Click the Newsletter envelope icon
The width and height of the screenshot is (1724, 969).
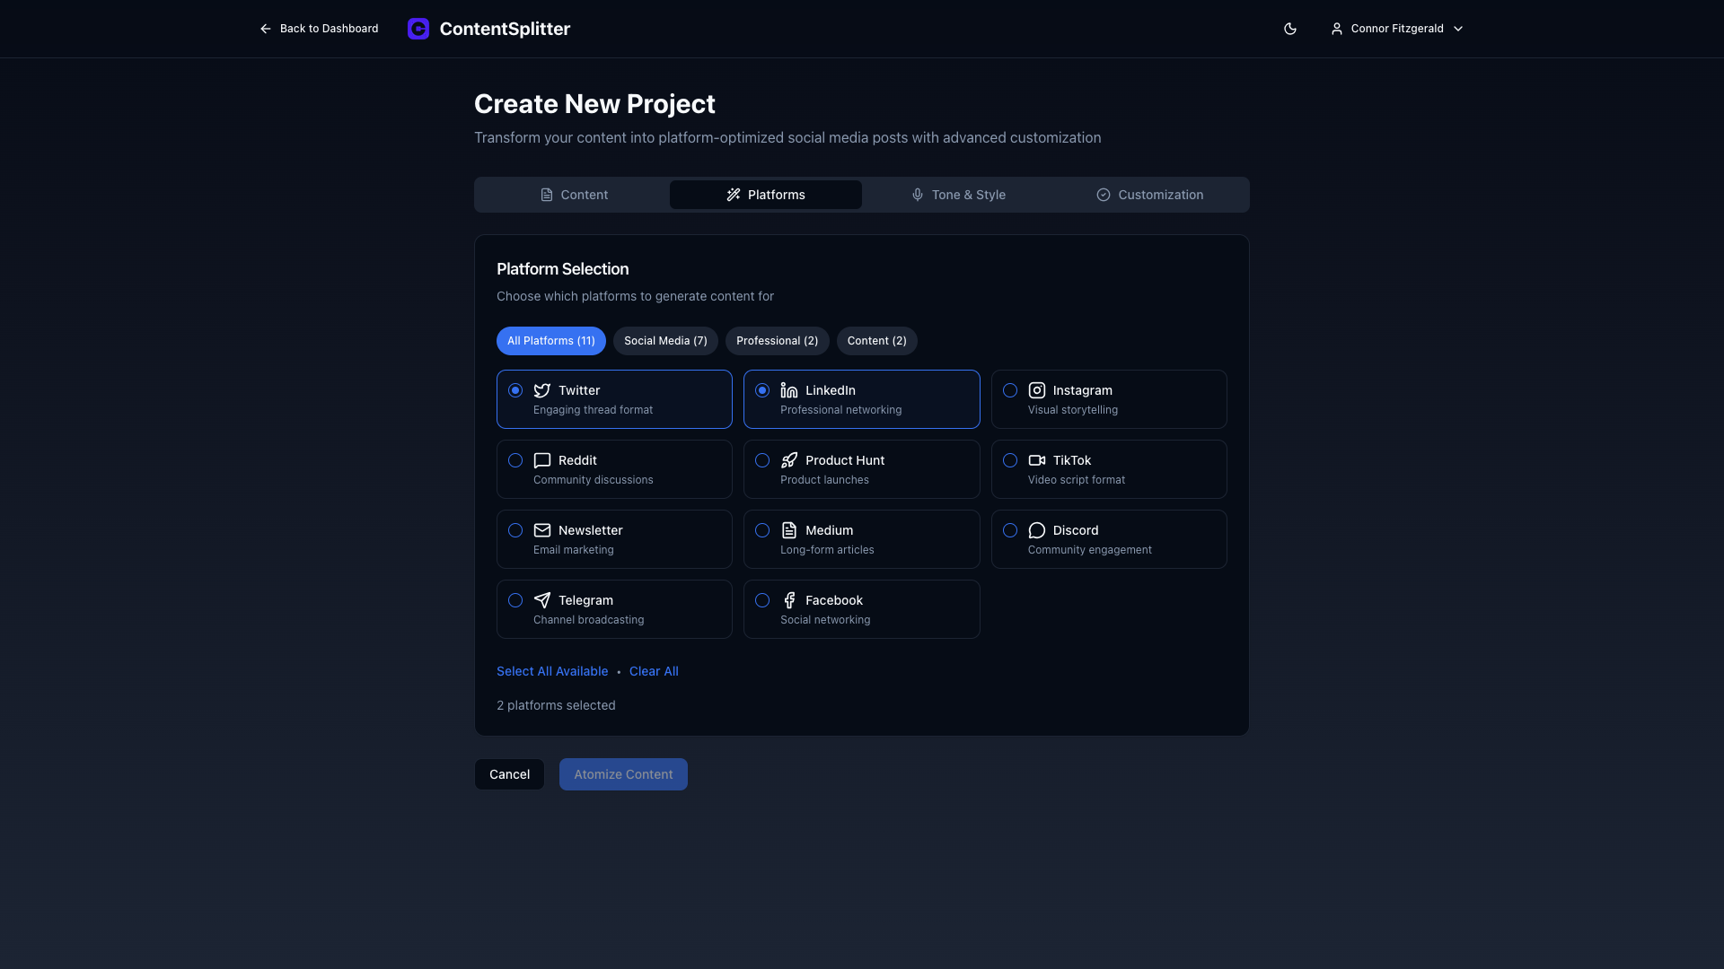pos(541,530)
